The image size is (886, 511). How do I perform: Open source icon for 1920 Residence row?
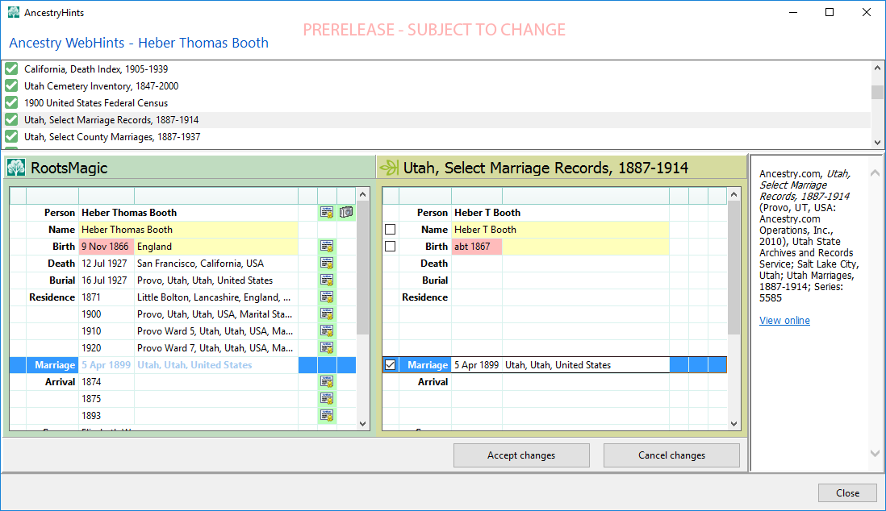pos(327,348)
